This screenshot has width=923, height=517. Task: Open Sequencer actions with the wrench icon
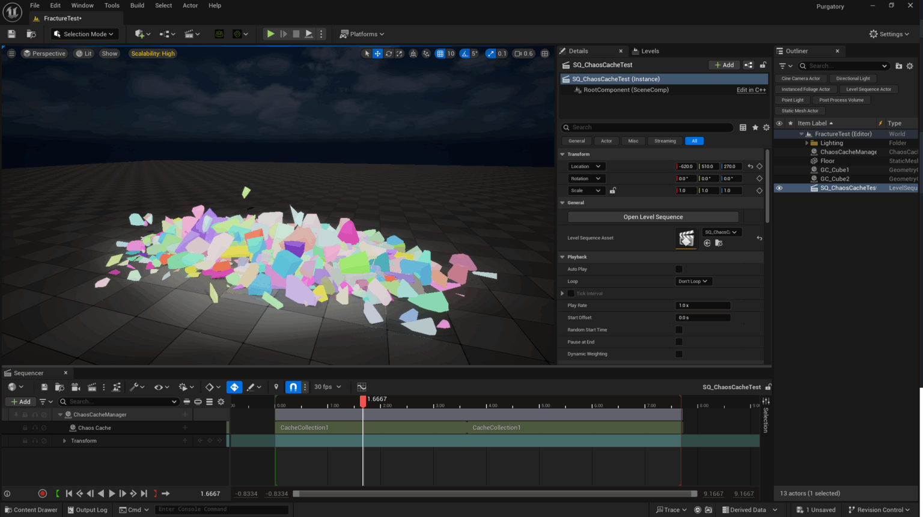pyautogui.click(x=135, y=387)
